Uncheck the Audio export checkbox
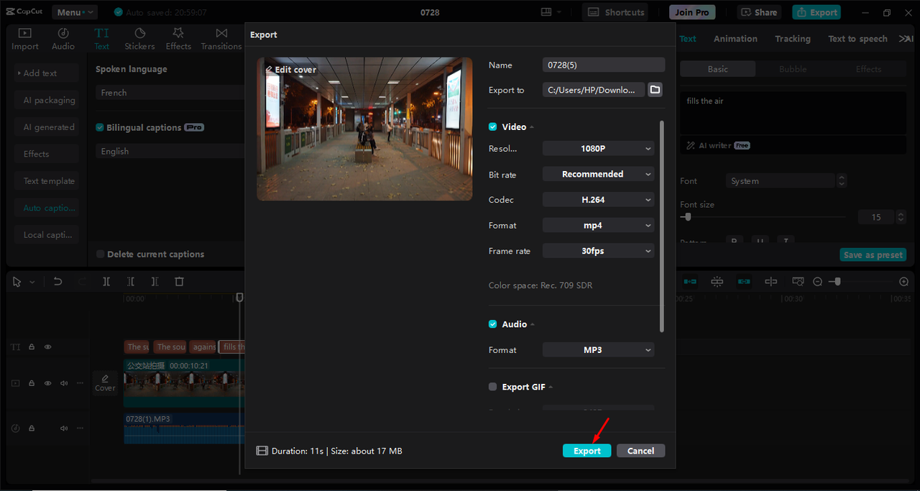The width and height of the screenshot is (920, 491). pyautogui.click(x=492, y=324)
